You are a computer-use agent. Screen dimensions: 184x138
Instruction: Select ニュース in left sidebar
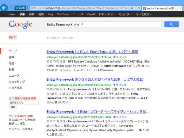click(14, 75)
